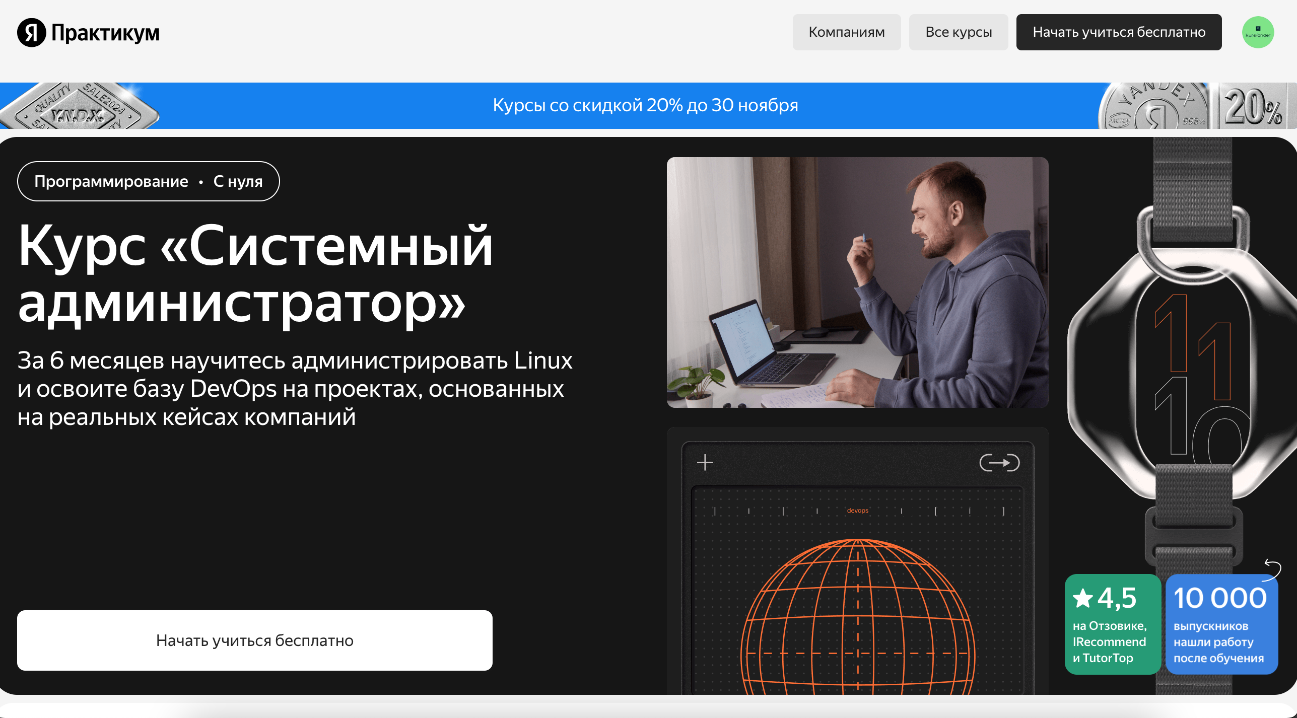
Task: Click the plus icon on devops widget
Action: pyautogui.click(x=705, y=462)
